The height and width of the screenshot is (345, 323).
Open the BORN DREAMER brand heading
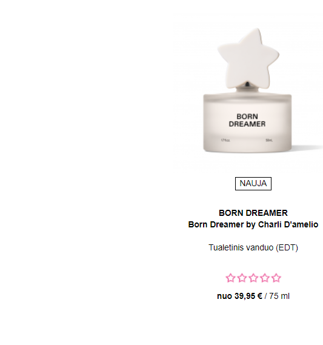click(253, 213)
